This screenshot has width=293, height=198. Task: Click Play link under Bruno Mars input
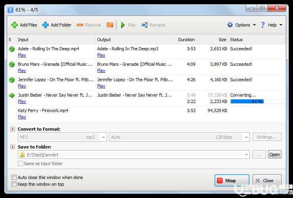[x=22, y=70]
